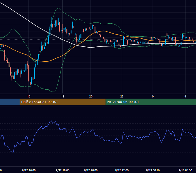This screenshot has height=173, width=196.
Task: Click the 9/13 04:00 date label
Action: 185,170
